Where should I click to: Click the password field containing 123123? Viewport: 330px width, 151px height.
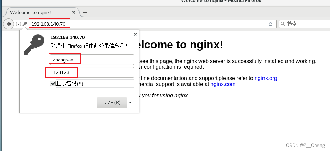[x=92, y=72]
